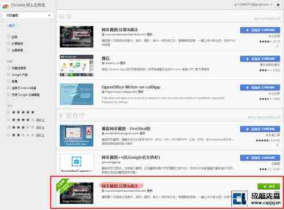Open the 网页截图++(比Google官方的好) title
The height and width of the screenshot is (210, 284).
[131, 157]
